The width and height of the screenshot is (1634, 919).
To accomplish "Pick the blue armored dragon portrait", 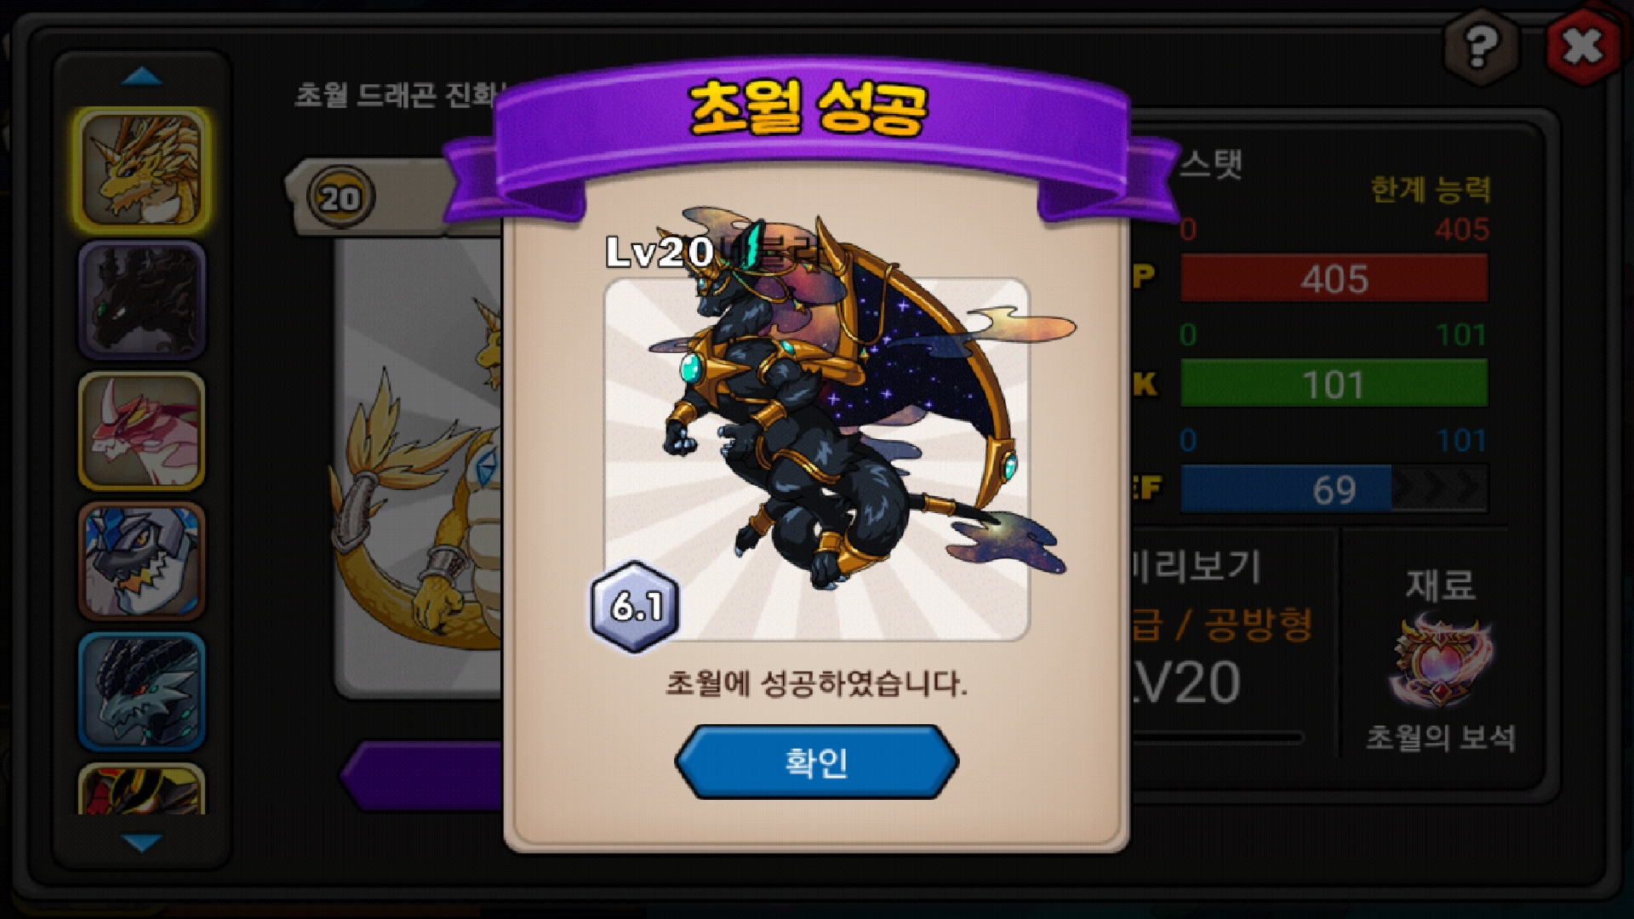I will (142, 561).
